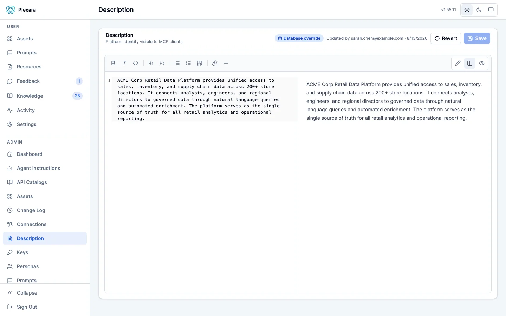Screen dimensions: 506x316
Task: Open Connections page
Action: [45, 224]
